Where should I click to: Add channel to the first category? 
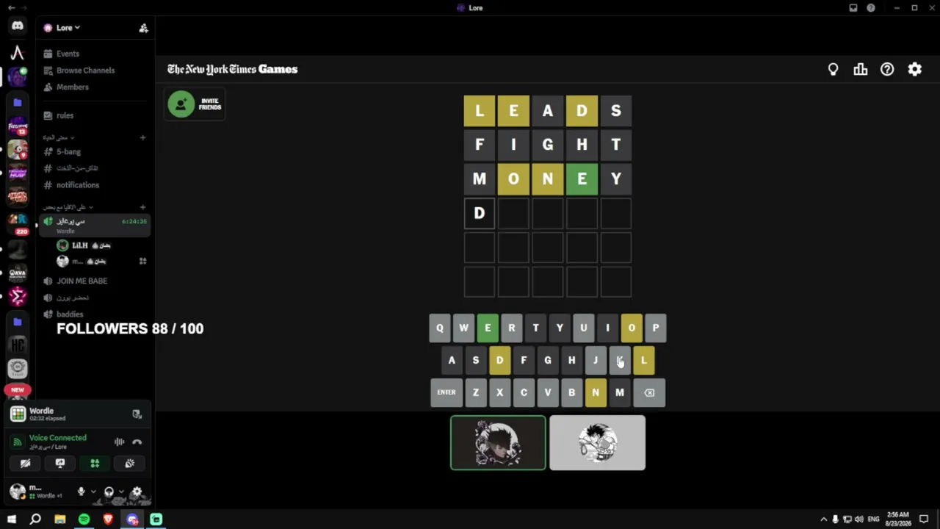(x=142, y=137)
